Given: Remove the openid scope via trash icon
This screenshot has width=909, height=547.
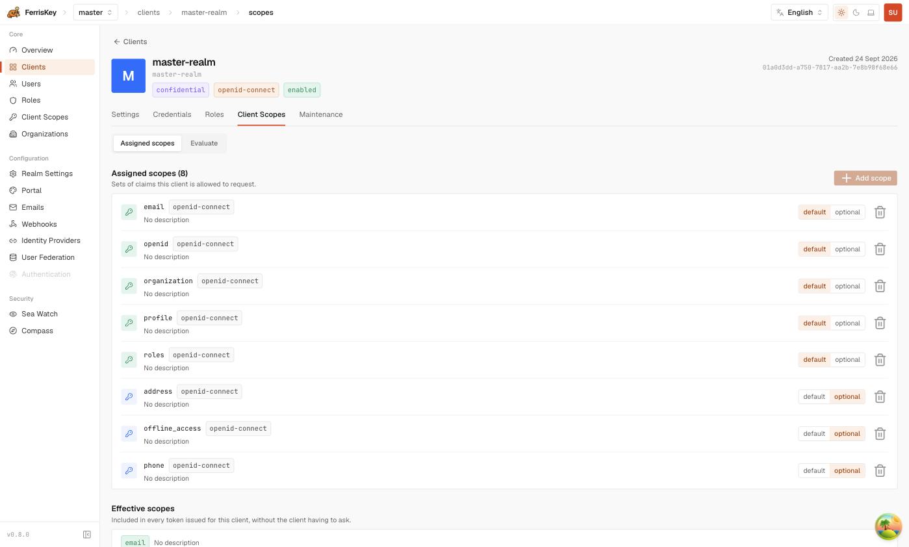Looking at the screenshot, I should [x=880, y=249].
